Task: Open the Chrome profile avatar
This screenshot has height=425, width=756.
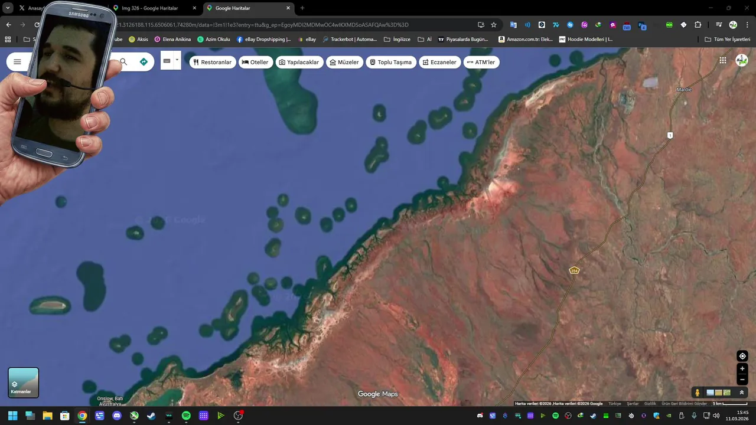Action: coord(733,25)
